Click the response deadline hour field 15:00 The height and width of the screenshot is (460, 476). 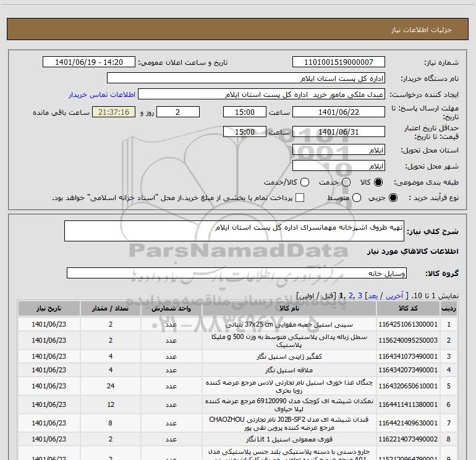pyautogui.click(x=245, y=112)
